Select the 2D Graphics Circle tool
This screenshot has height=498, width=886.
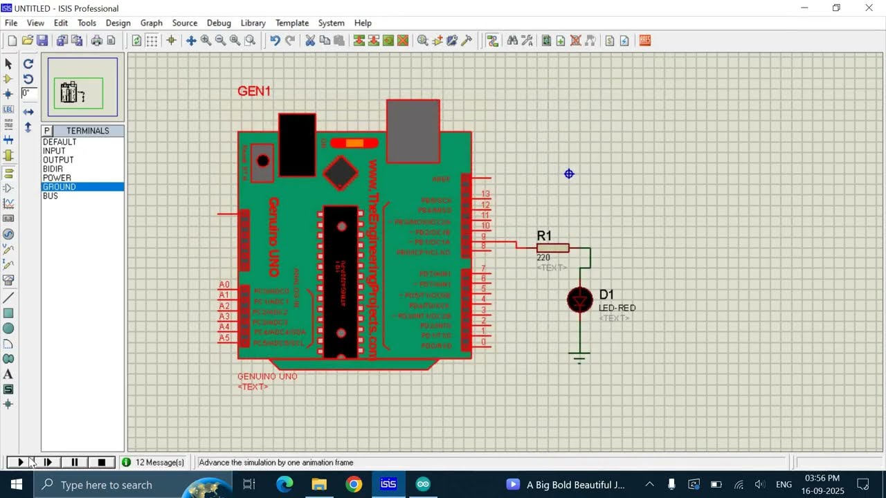click(8, 329)
